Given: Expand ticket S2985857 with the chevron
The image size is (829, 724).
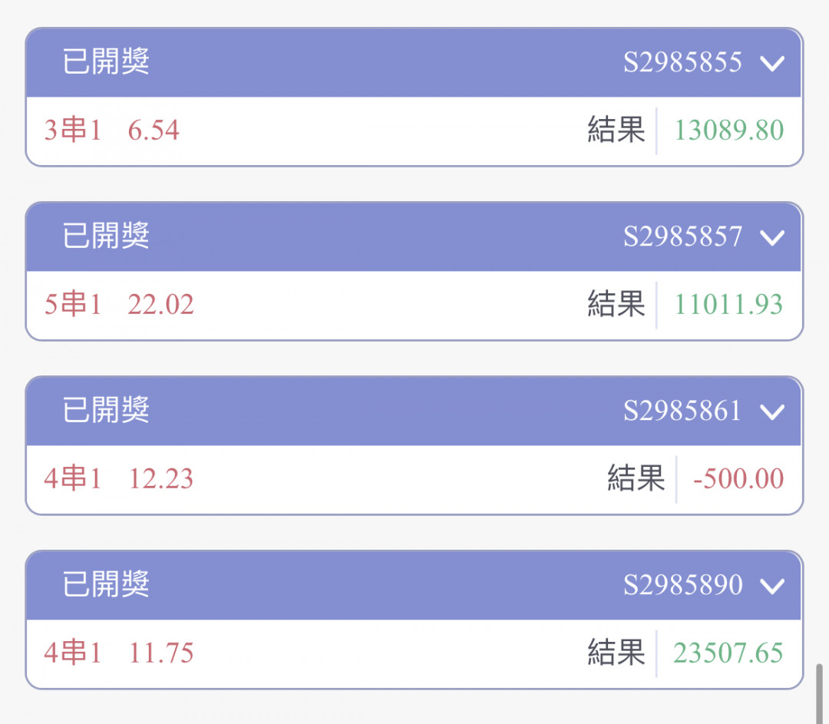Looking at the screenshot, I should [x=772, y=237].
